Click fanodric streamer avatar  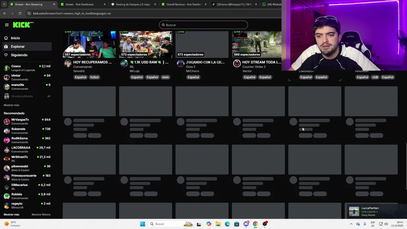pyautogui.click(x=68, y=63)
